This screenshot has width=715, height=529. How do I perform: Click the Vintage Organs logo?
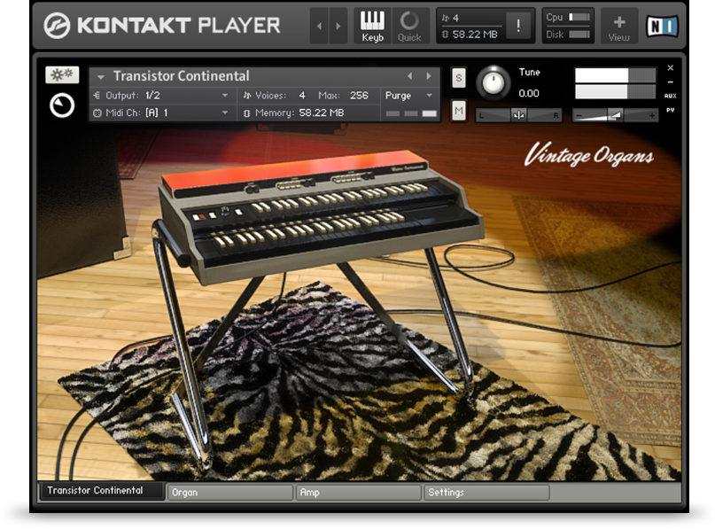588,155
